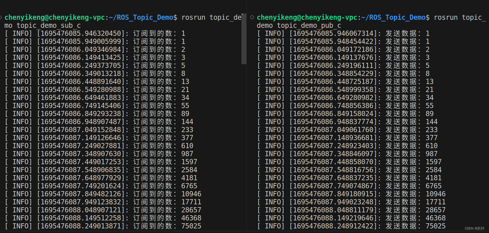The height and width of the screenshot is (233, 489).
Task: Click publisher line with timestamp 1695476086.649280982
Action: click(x=345, y=98)
